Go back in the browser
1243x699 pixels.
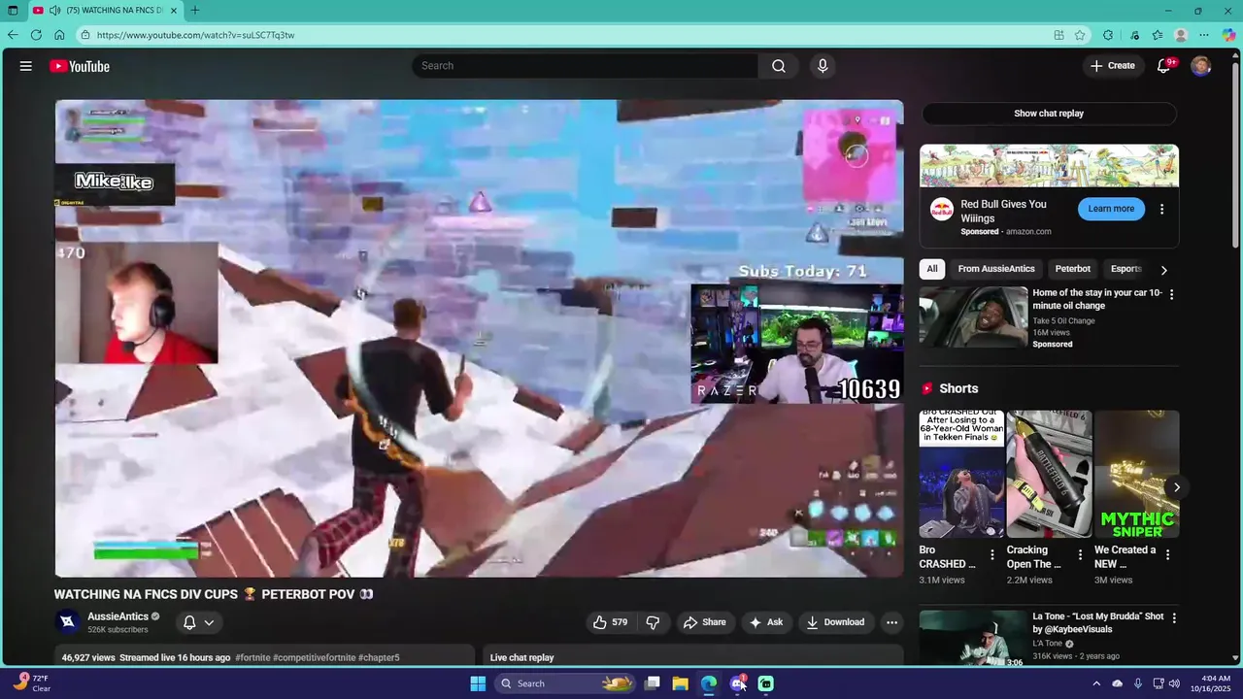(x=13, y=35)
